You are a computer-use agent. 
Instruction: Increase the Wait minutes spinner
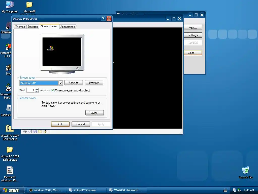(x=37, y=89)
